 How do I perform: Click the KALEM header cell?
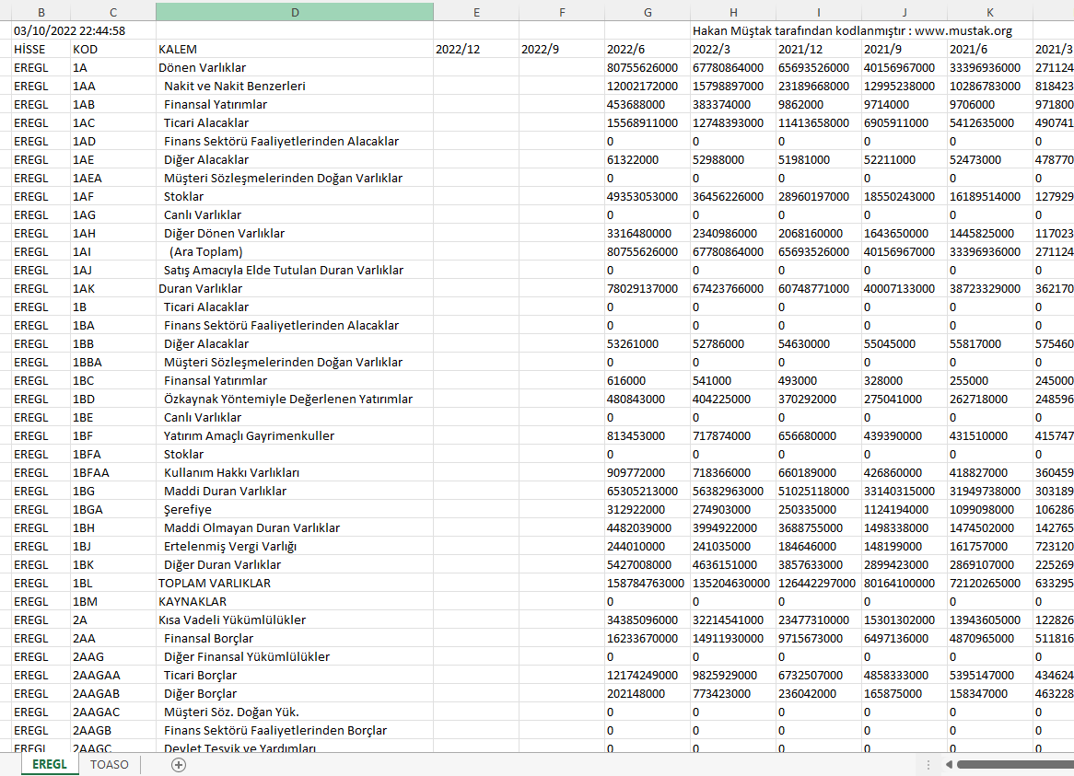pyautogui.click(x=178, y=49)
